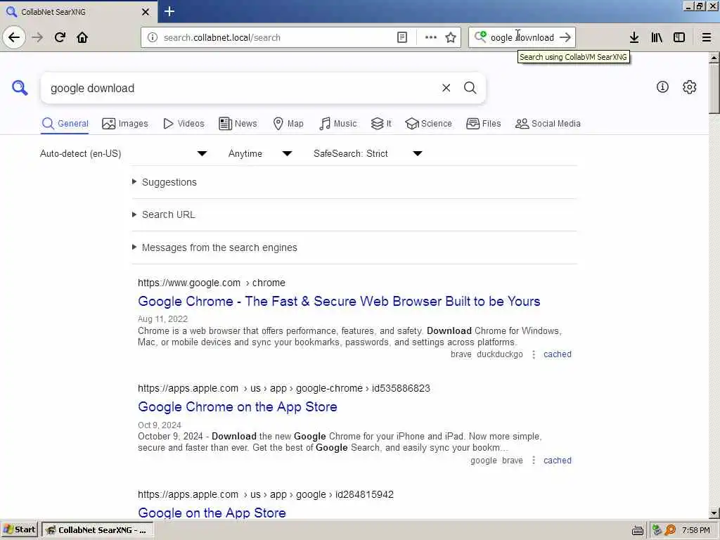Click the https://www.google.com result URL

(x=211, y=283)
